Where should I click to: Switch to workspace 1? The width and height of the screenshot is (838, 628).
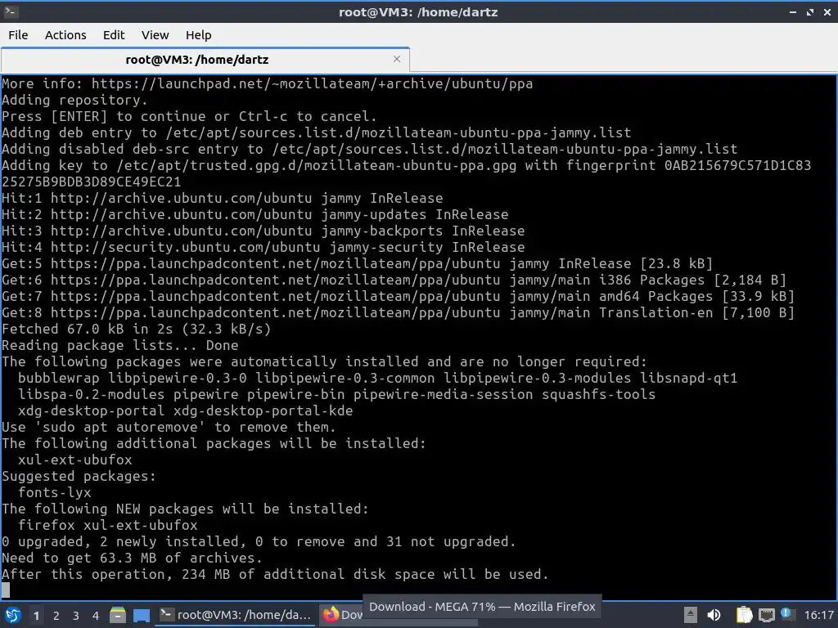[x=36, y=616]
